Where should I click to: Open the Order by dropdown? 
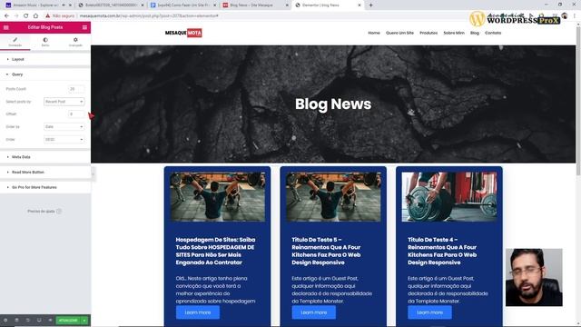(64, 127)
